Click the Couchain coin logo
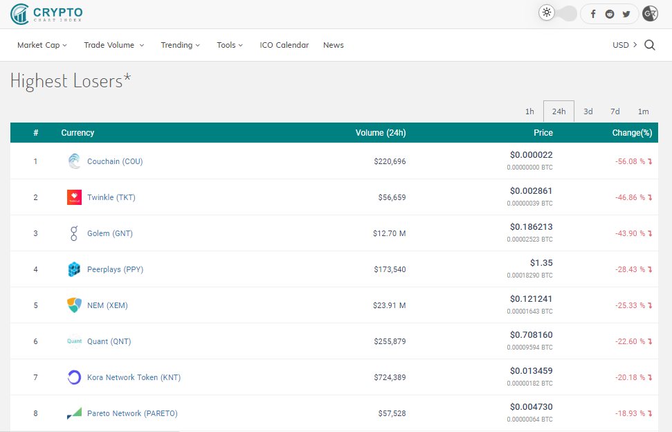672x432 pixels. 74,161
